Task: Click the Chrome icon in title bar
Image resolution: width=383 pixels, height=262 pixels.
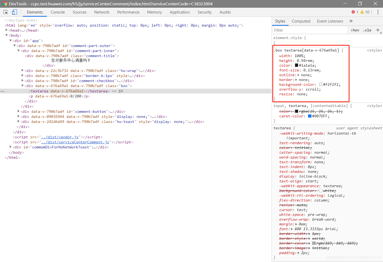Action: (5, 4)
